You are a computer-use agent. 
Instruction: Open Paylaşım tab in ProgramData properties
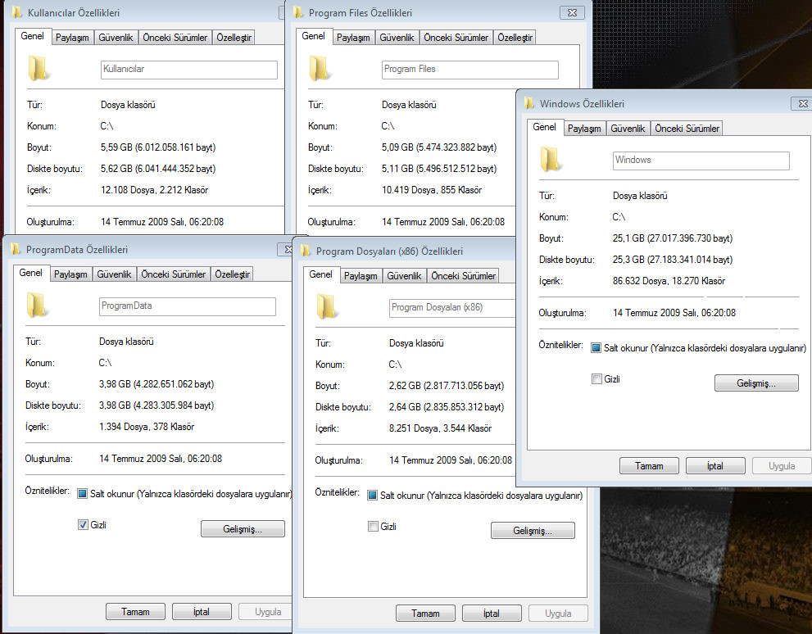pos(71,275)
